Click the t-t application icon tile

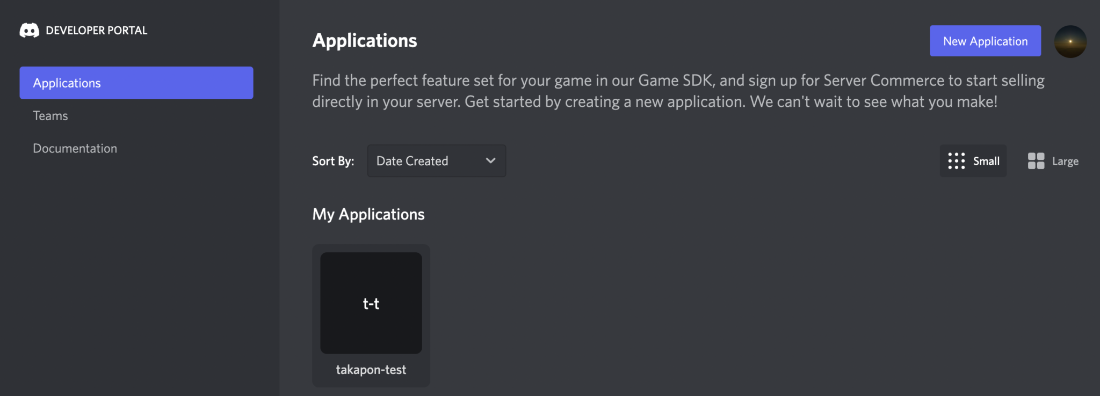pyautogui.click(x=371, y=303)
